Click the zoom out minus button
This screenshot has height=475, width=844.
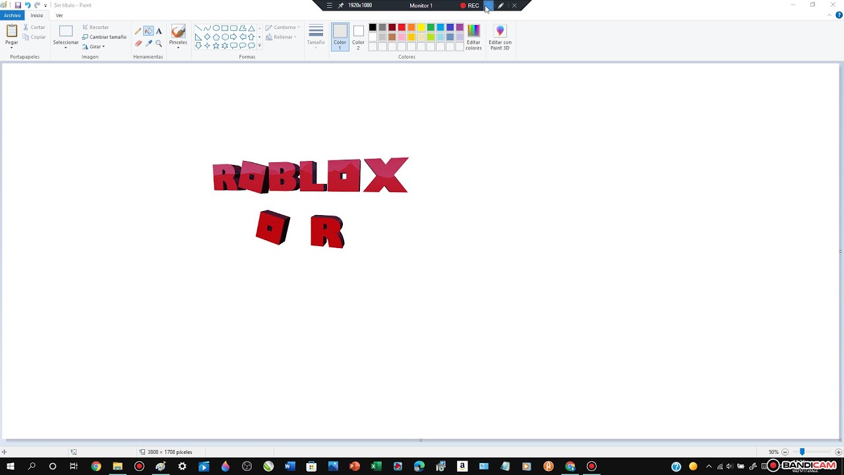point(785,452)
